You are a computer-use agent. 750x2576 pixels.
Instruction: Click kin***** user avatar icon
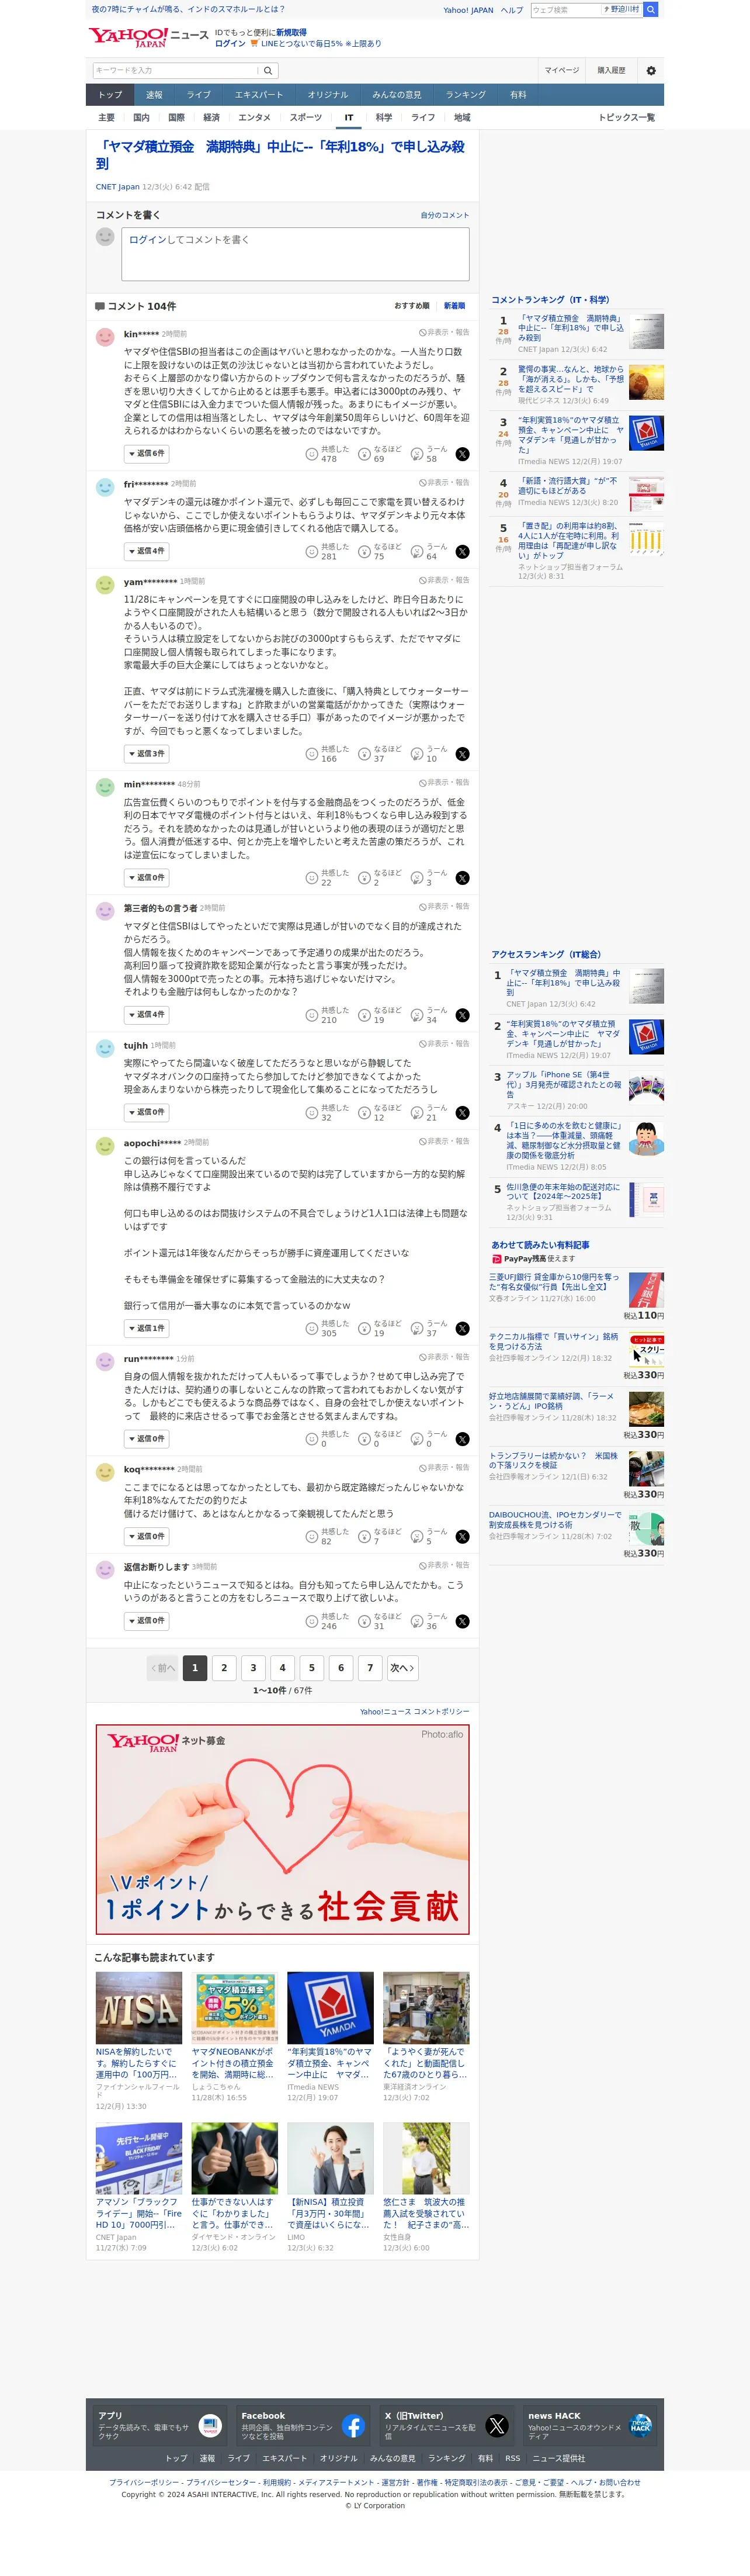coord(105,337)
